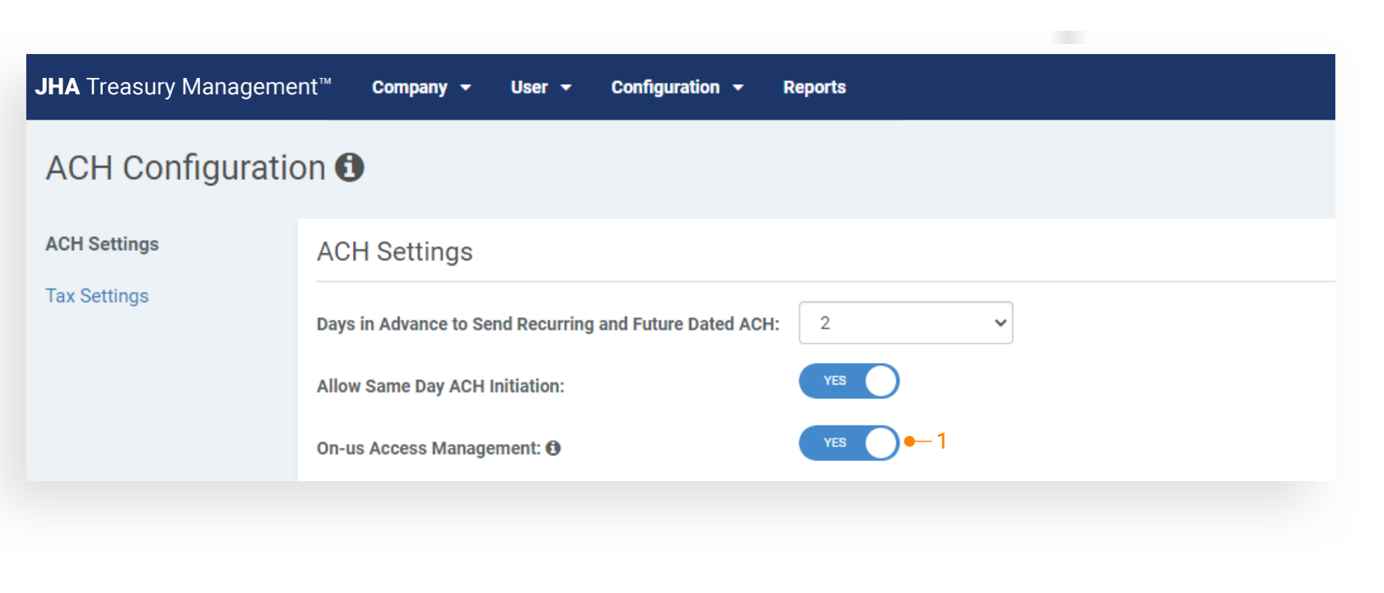Turn off the On-us Access Management switch
Screen dimensions: 1384x593
point(849,442)
